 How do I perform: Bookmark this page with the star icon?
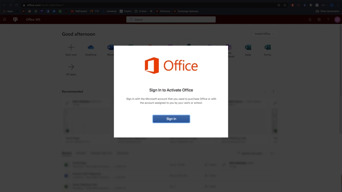point(285,5)
